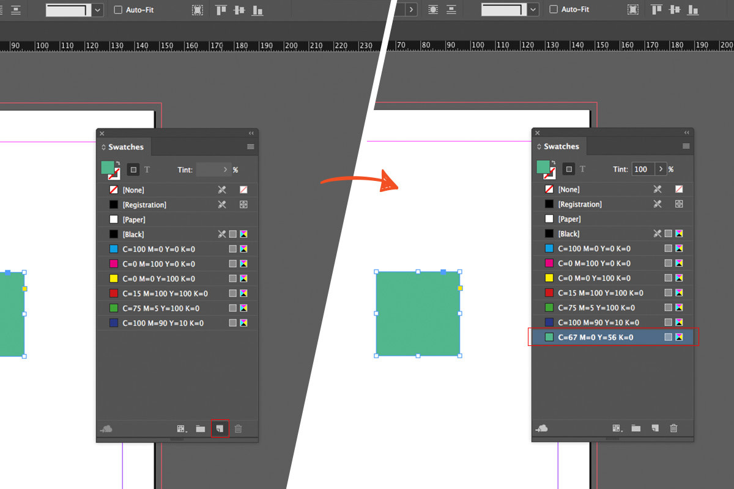Click New Swatch icon in left Swatches panel

(x=220, y=428)
